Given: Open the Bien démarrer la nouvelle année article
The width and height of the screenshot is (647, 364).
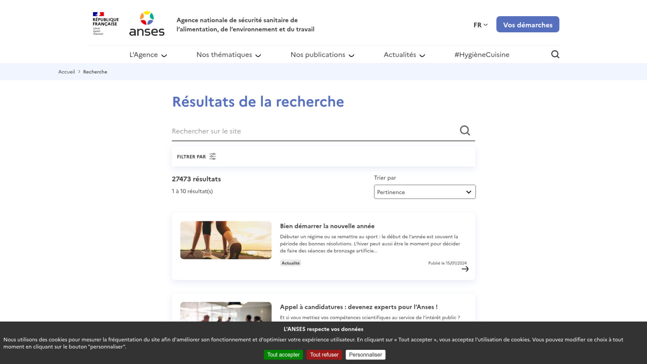Looking at the screenshot, I should tap(327, 226).
